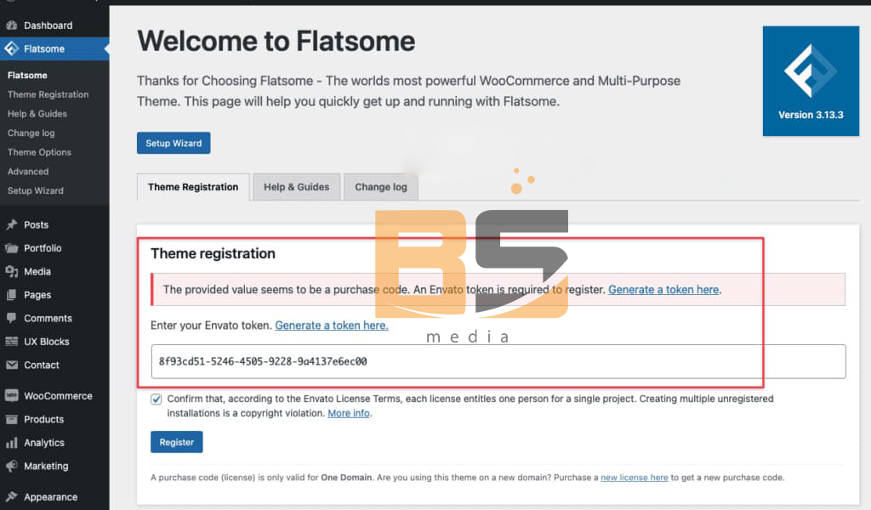
Task: Click the Comments bubble icon
Action: 12,318
